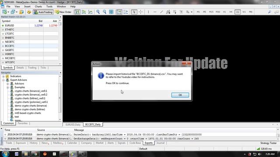Open the profiles dropdown arrow
The height and width of the screenshot is (157, 280).
pyautogui.click(x=17, y=12)
